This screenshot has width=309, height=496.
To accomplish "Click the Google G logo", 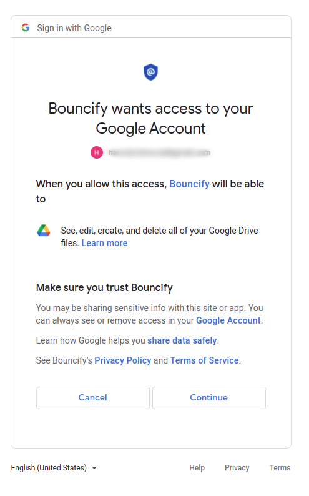I will click(26, 28).
